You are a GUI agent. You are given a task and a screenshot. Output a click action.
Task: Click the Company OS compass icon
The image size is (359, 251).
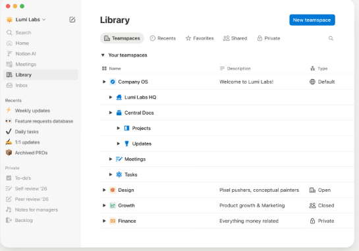pyautogui.click(x=113, y=82)
